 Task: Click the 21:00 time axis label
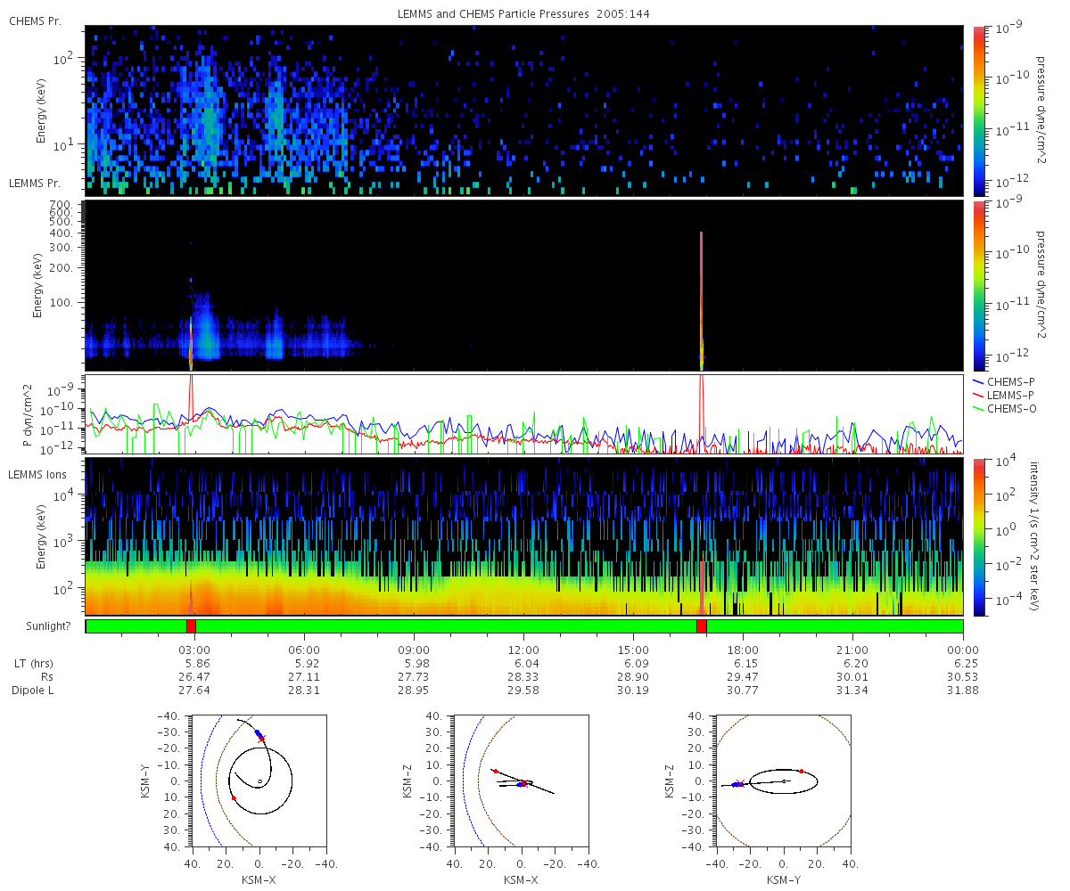853,650
